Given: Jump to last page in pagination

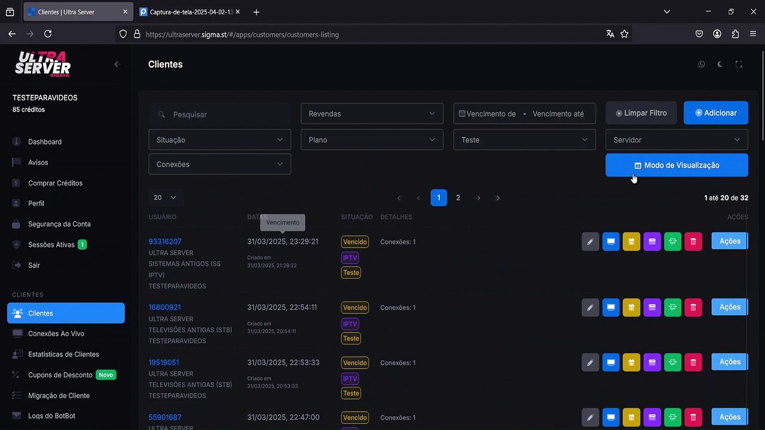Looking at the screenshot, I should [x=498, y=198].
